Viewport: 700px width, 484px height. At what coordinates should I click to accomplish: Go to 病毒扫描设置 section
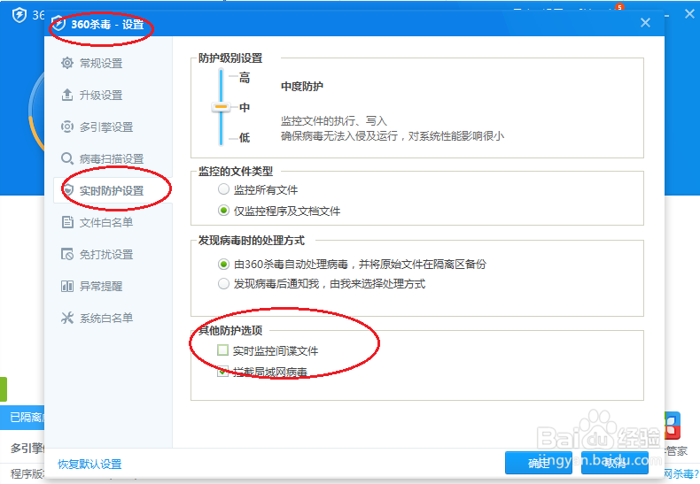point(113,158)
